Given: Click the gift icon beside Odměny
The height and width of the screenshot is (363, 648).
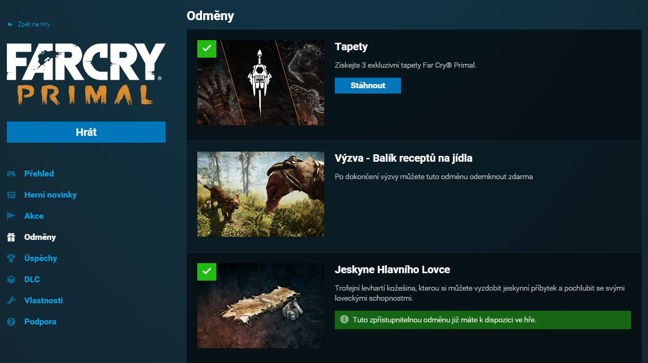Looking at the screenshot, I should 11,237.
